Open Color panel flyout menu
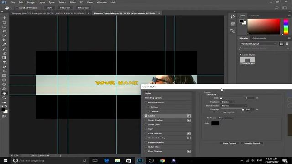This screenshot has height=164, width=292. [289, 15]
